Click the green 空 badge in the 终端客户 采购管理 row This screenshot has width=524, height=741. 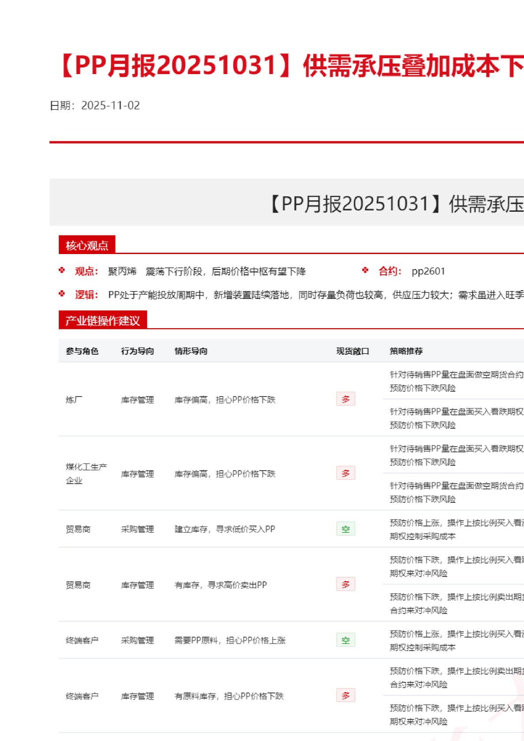click(345, 640)
